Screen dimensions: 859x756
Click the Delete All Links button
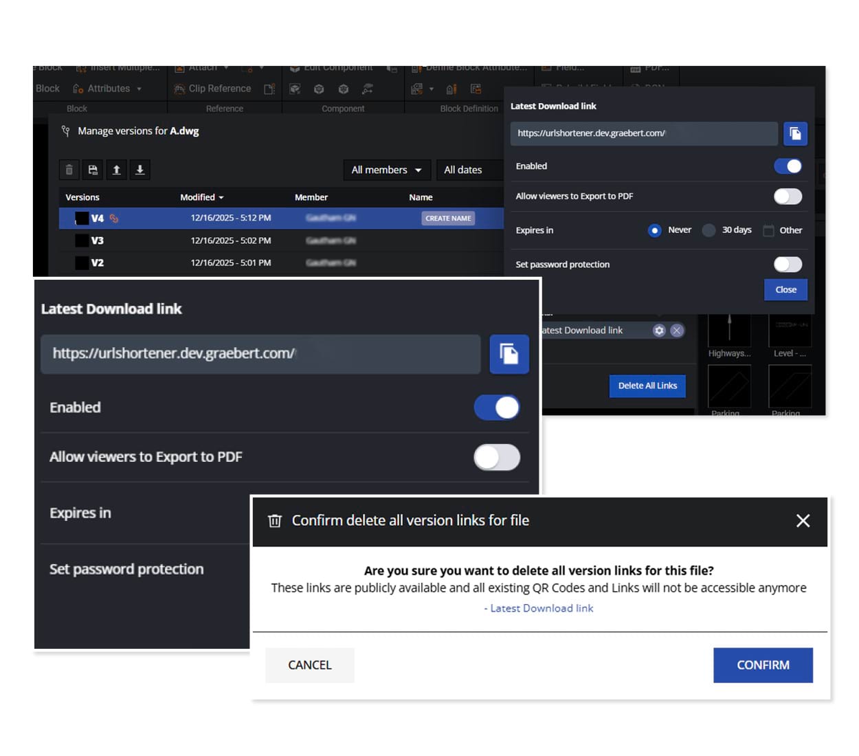click(x=647, y=386)
